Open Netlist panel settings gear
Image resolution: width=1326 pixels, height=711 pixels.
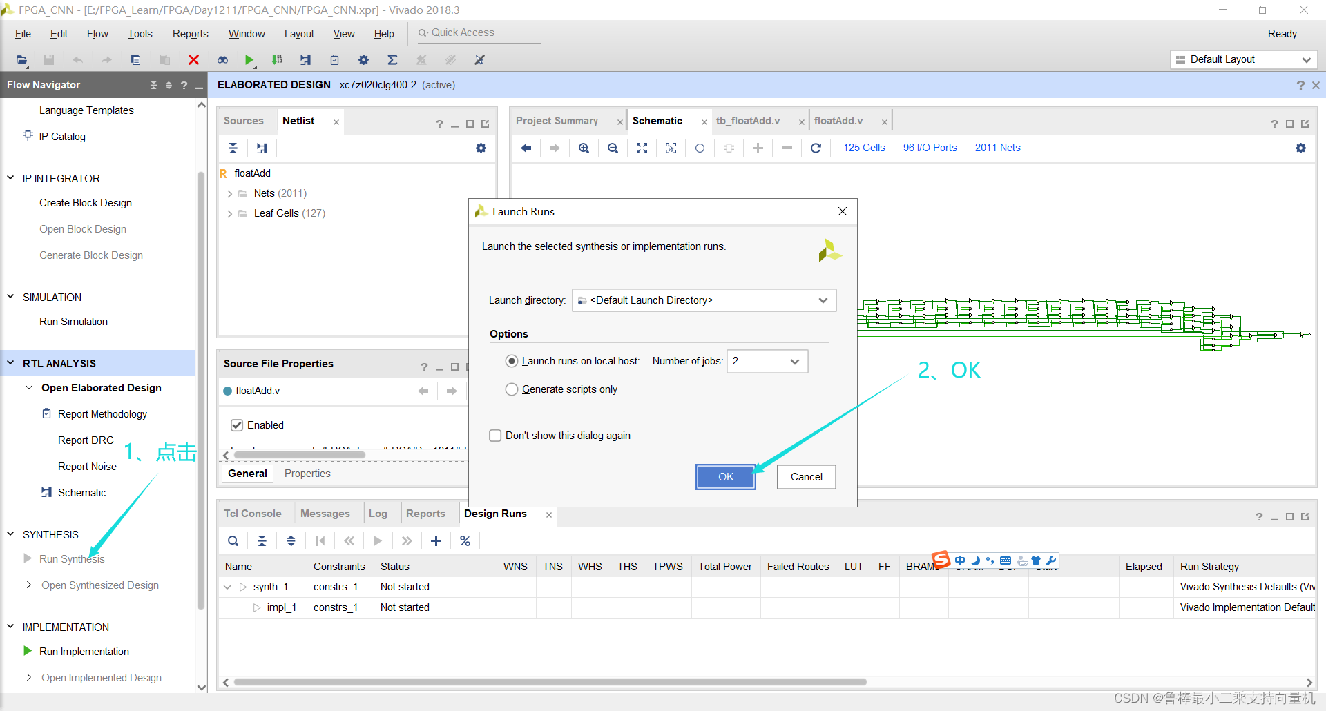(x=481, y=148)
